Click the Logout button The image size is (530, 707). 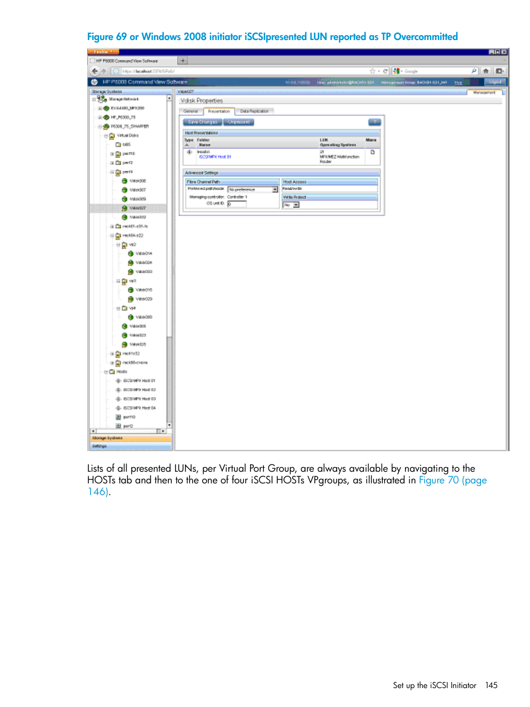[x=495, y=82]
